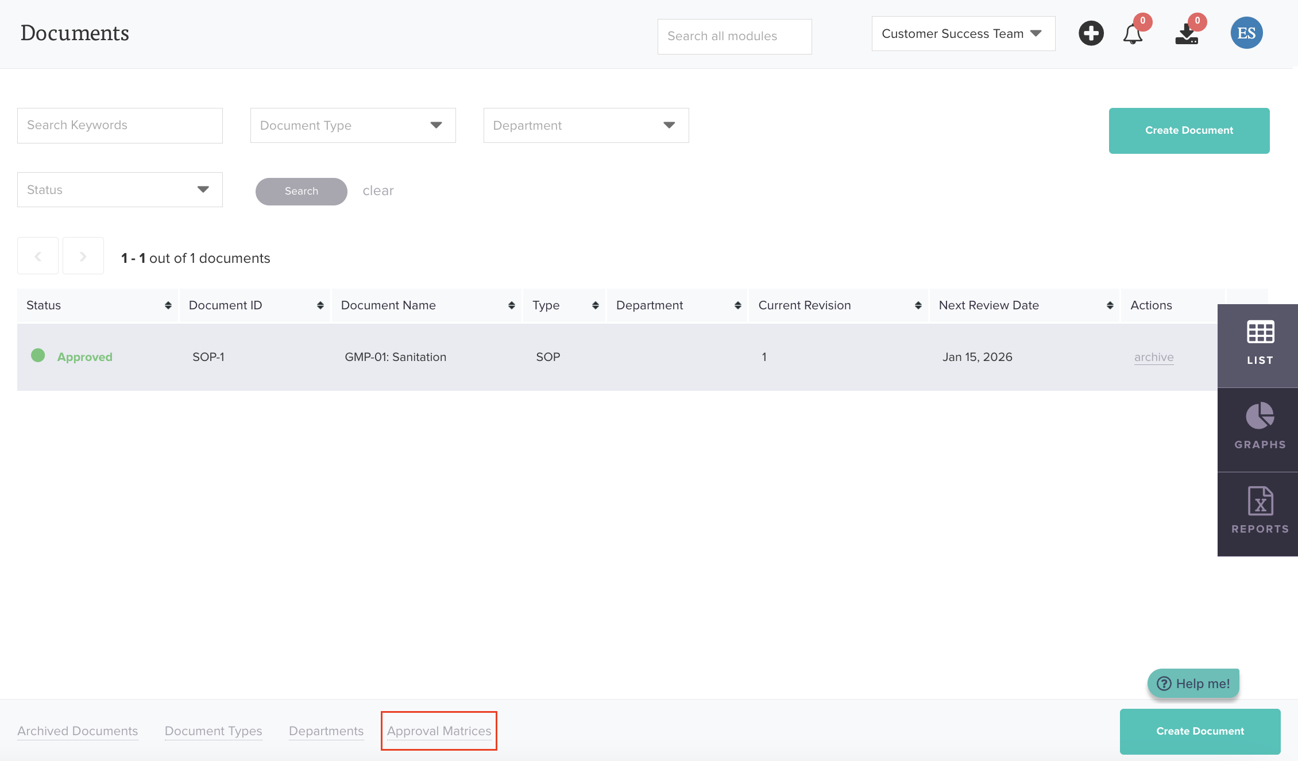Click the archive link for SOP-1

(x=1153, y=357)
